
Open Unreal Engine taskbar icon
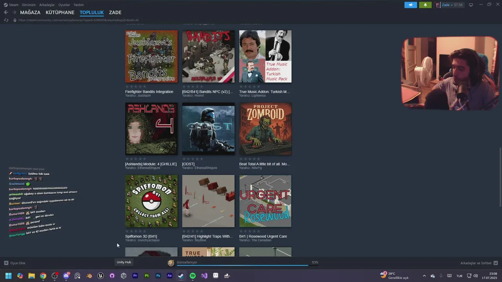(100, 276)
